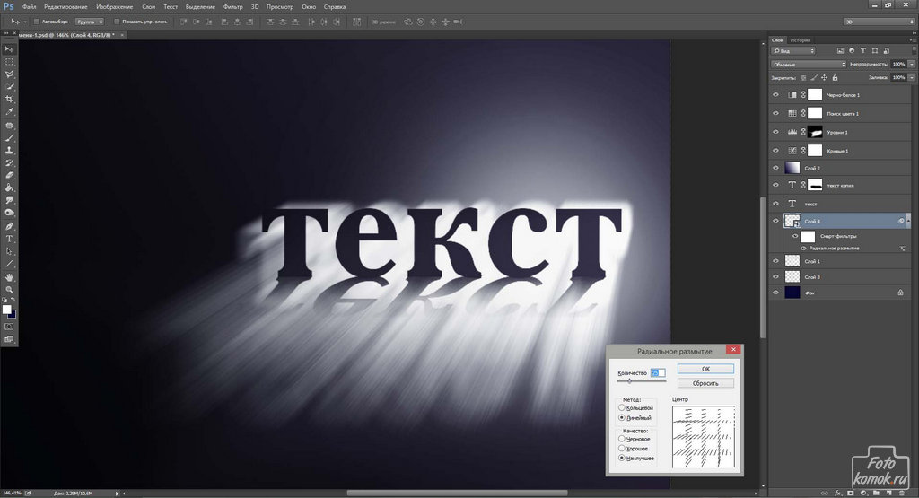
Task: Choose the Horizontal Type tool
Action: click(x=9, y=239)
